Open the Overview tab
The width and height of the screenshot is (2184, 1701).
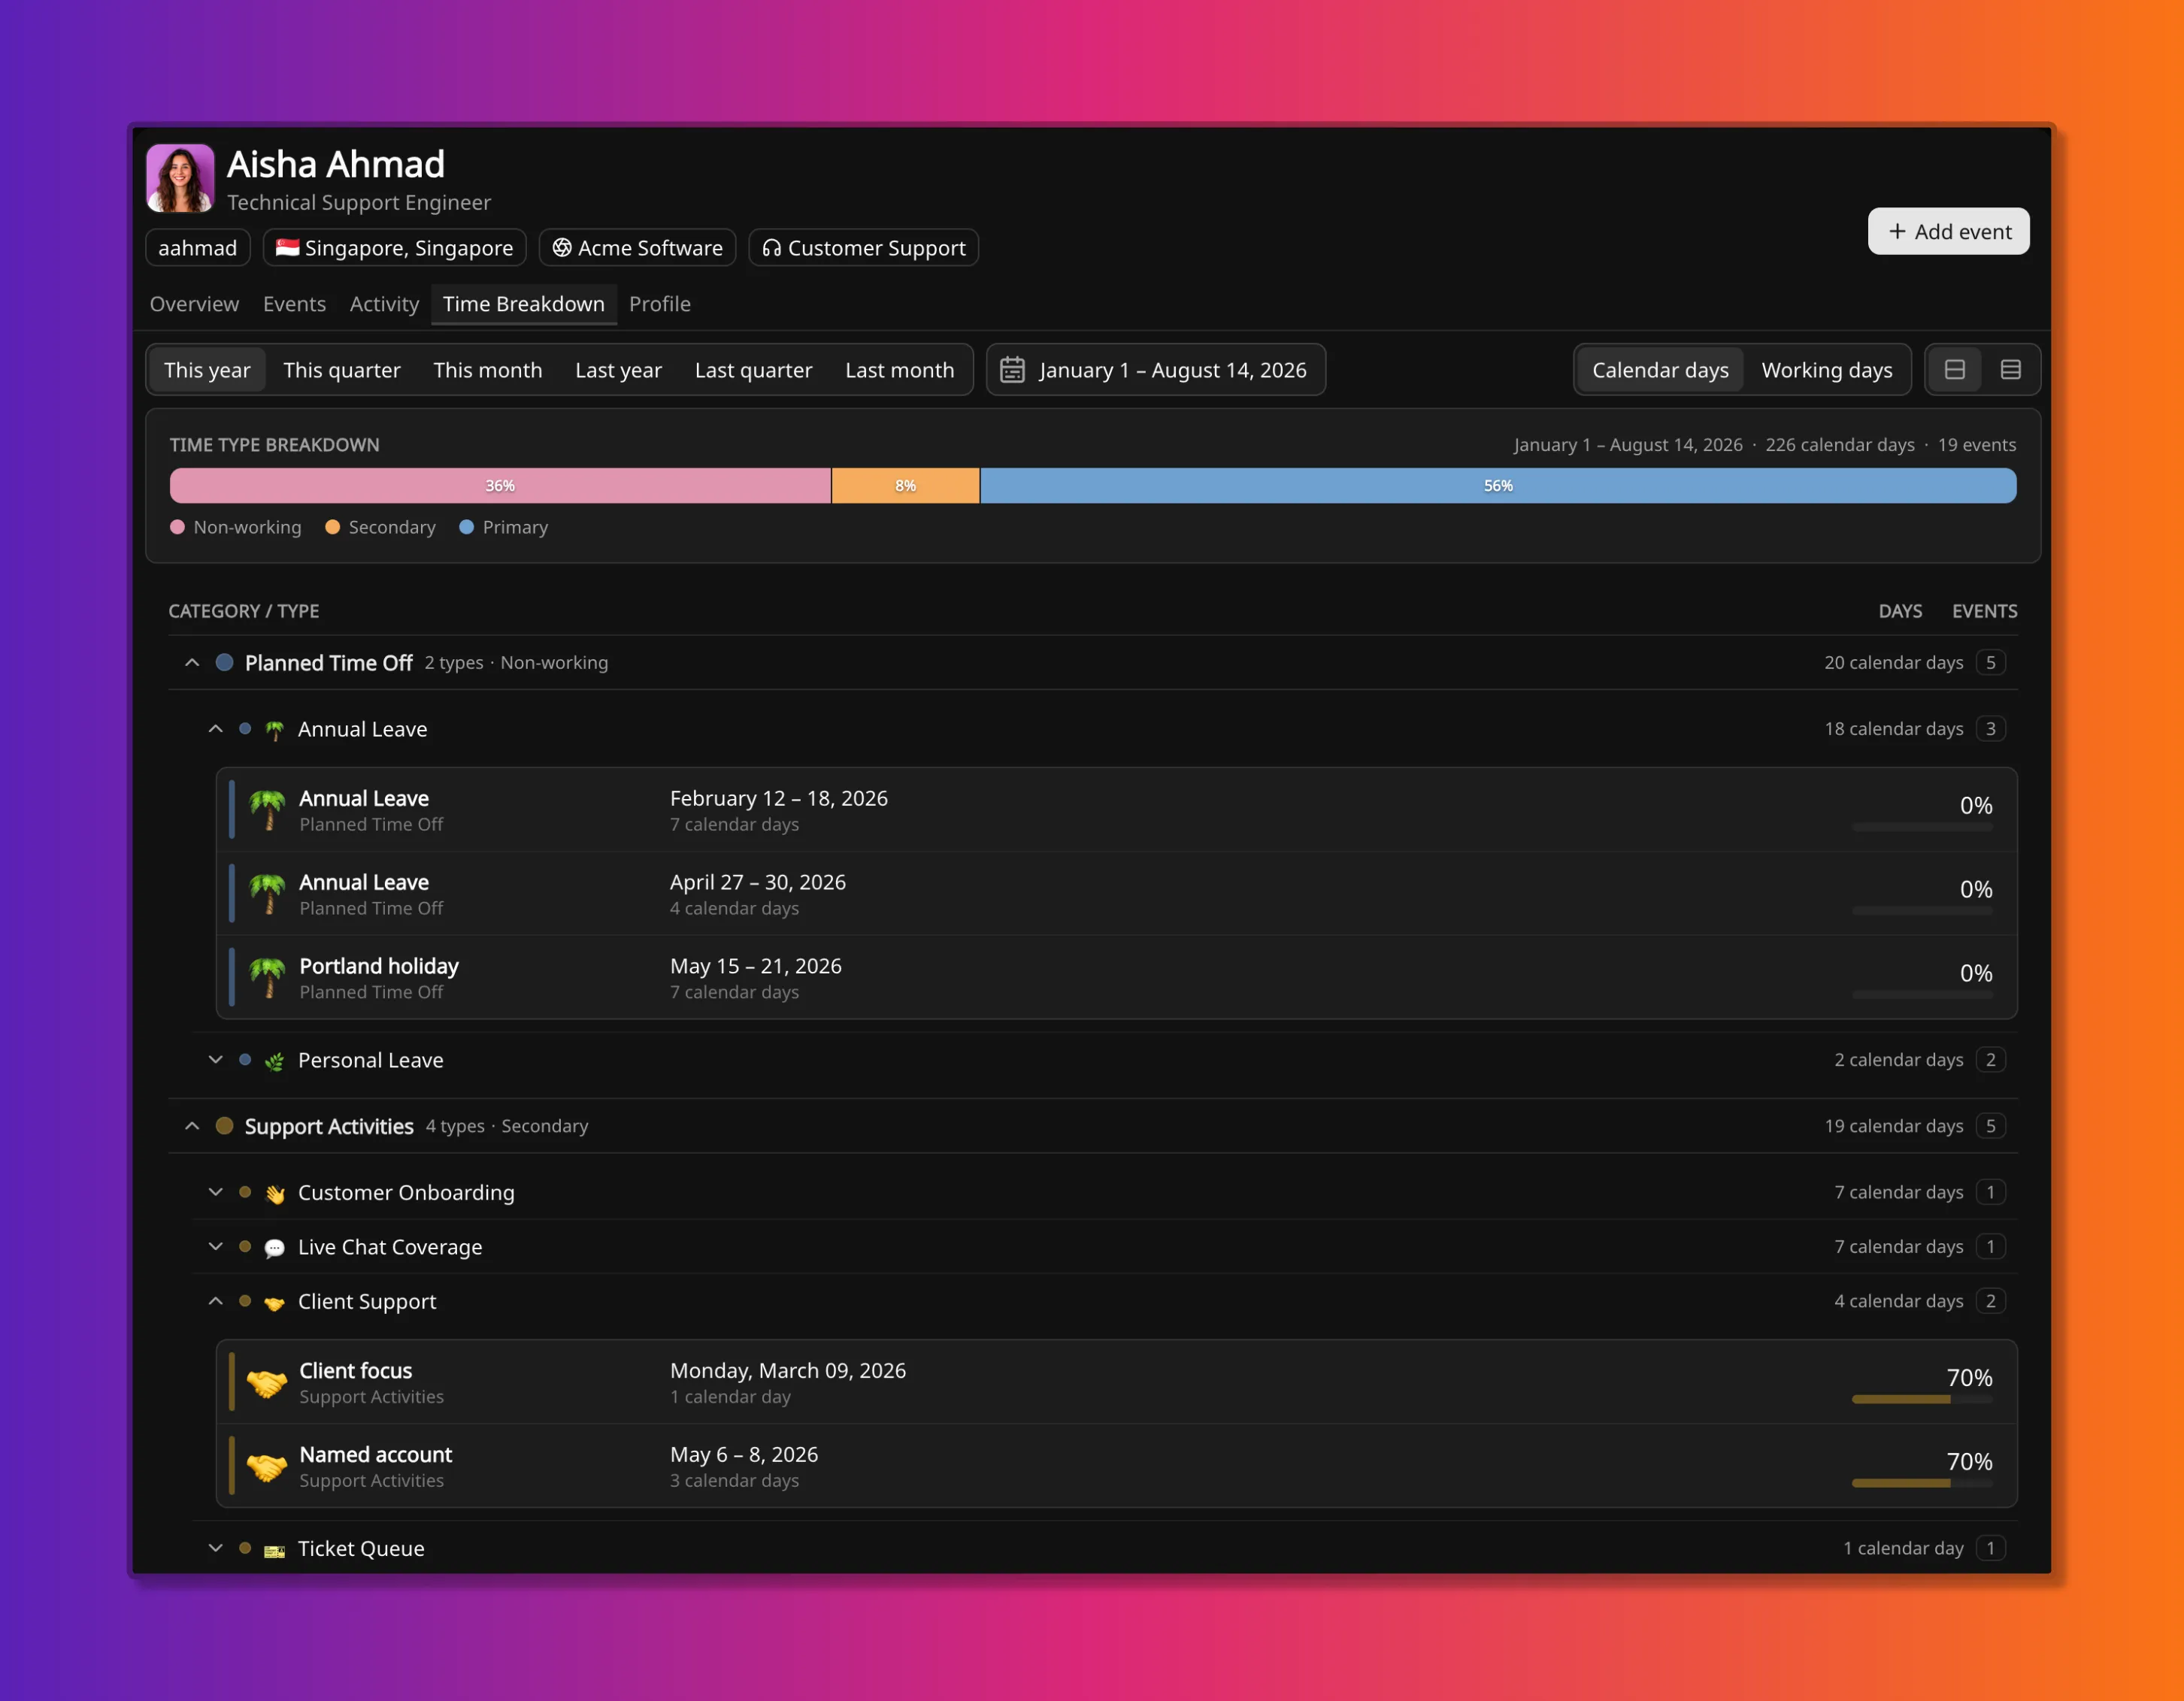(194, 304)
